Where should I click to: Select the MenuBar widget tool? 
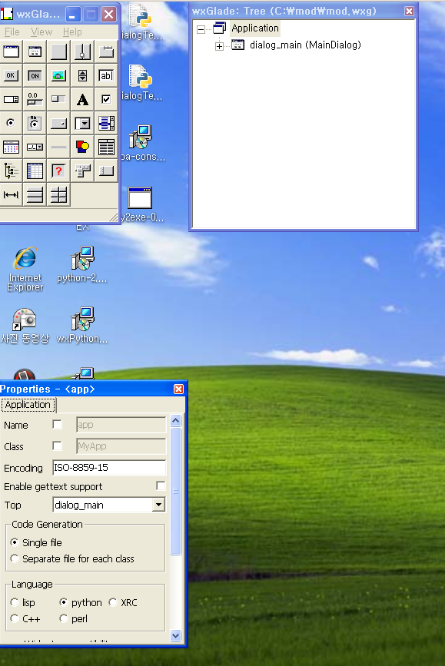(82, 171)
